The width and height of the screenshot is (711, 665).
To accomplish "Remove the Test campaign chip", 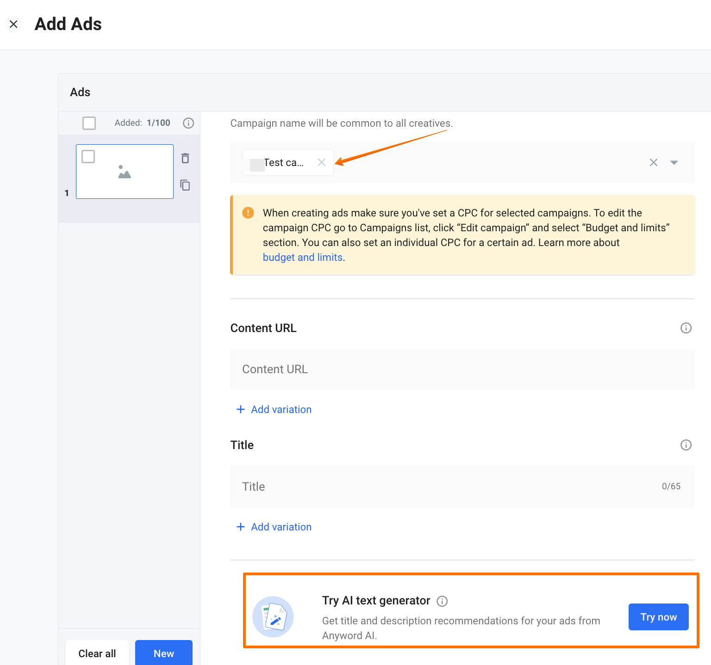I will coord(322,162).
